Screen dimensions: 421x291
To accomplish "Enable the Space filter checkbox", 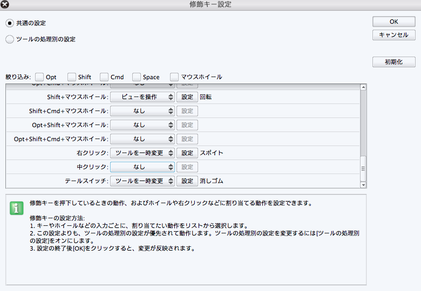I will [x=137, y=77].
